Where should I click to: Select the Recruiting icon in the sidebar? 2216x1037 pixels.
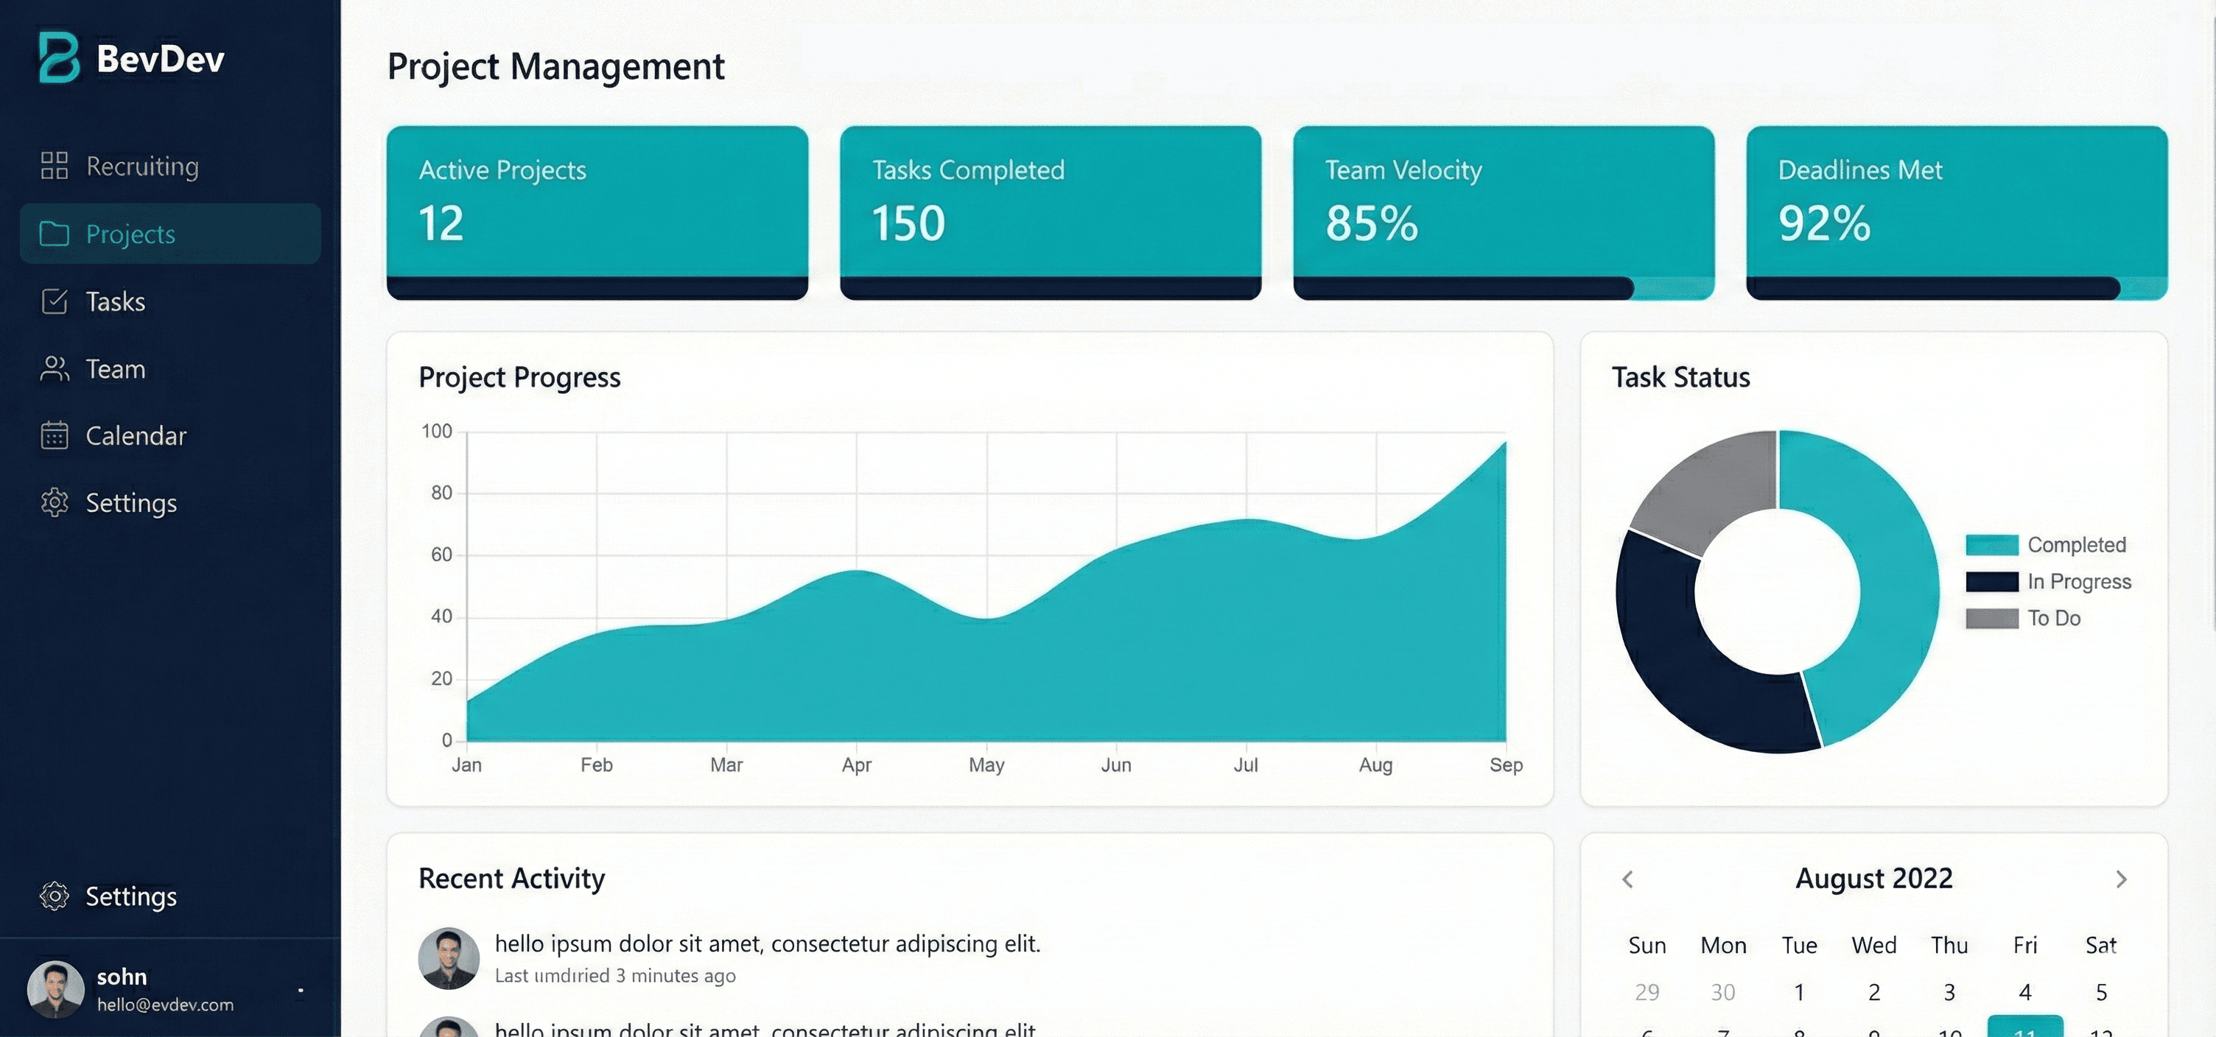[53, 166]
